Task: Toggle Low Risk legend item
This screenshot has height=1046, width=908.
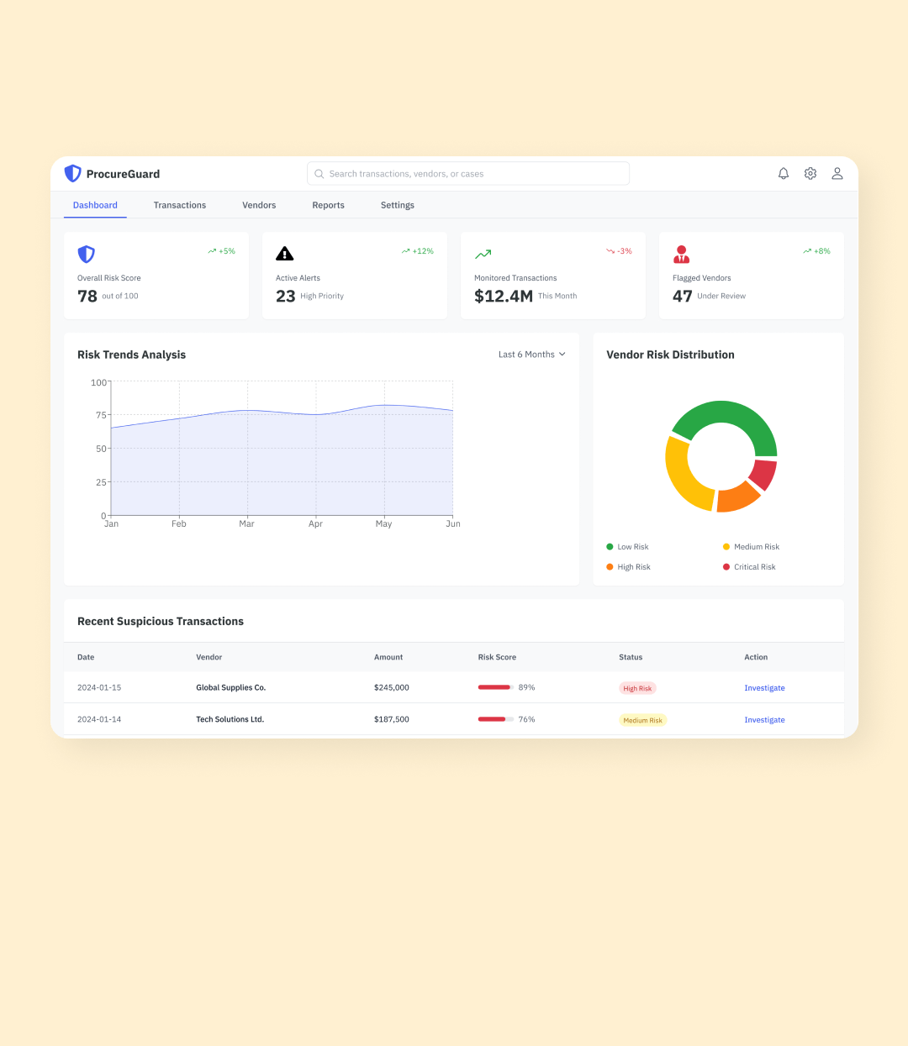Action: [x=627, y=547]
